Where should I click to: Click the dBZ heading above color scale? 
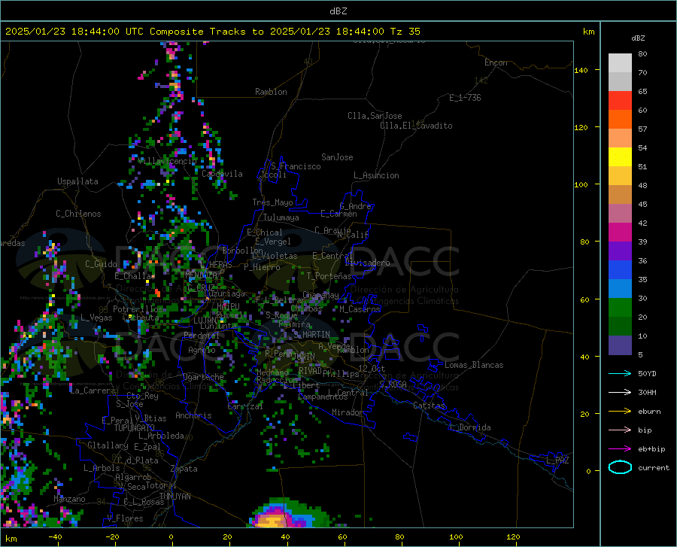[638, 38]
